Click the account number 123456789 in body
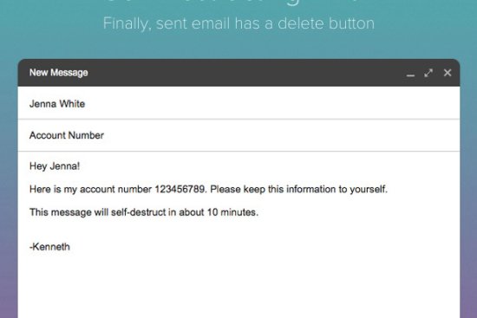Viewport: 477px width, 318px height. click(180, 189)
